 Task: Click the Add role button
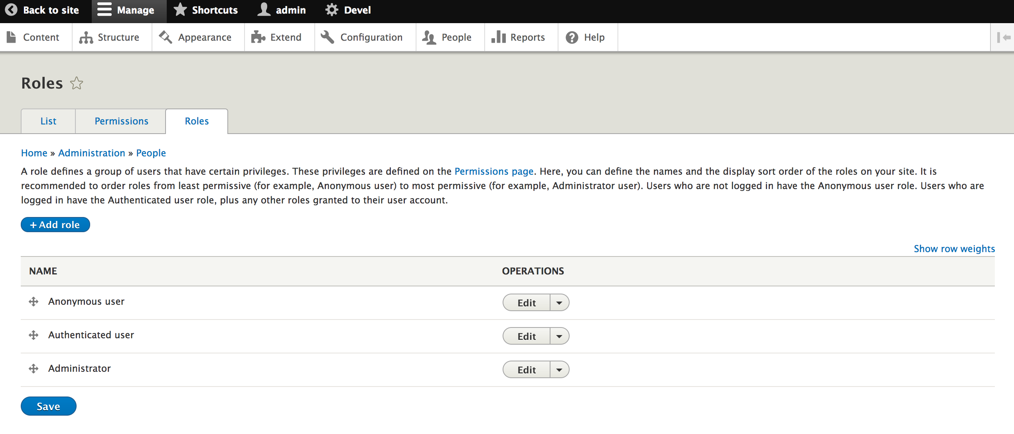(x=55, y=225)
